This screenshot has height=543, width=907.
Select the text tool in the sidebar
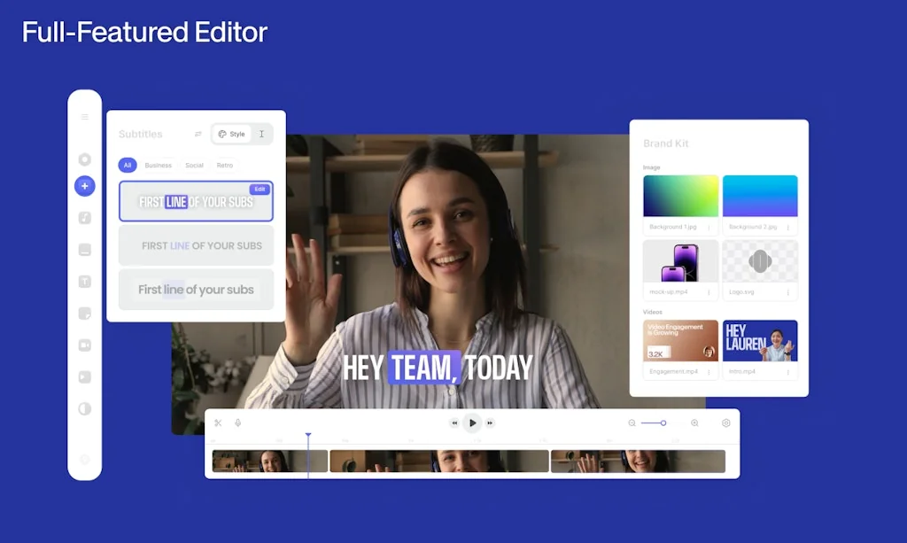85,282
